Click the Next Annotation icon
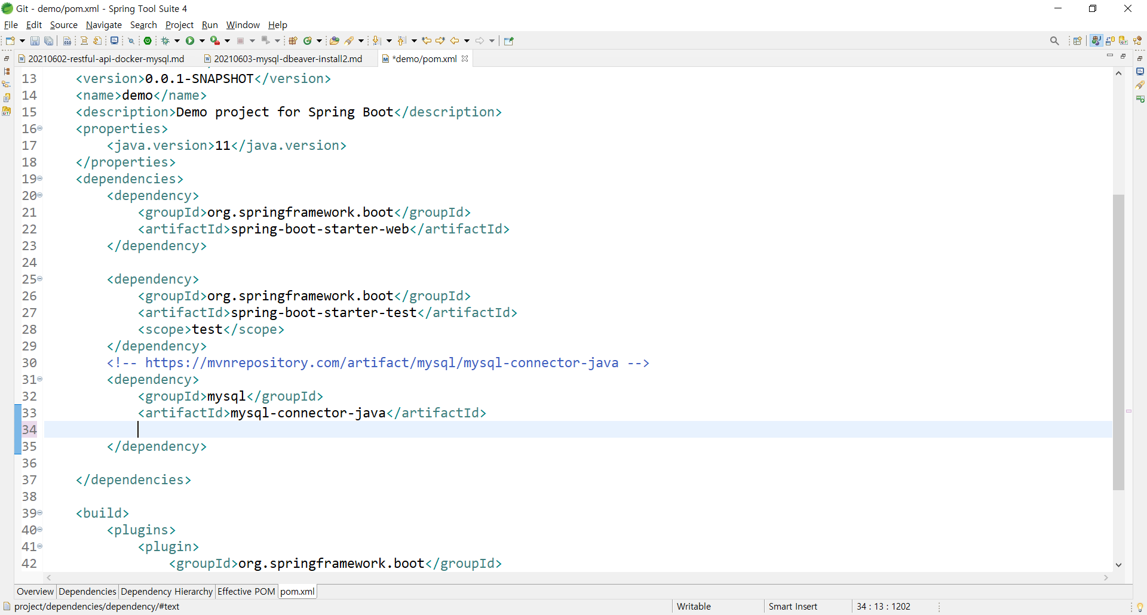Screen dimensions: 1147x615 377,41
